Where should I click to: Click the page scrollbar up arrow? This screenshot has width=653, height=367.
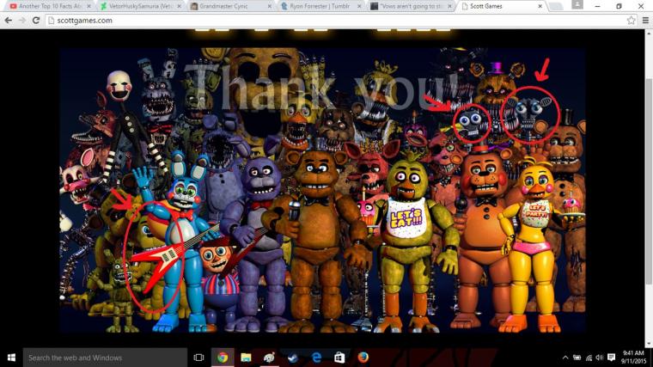click(649, 33)
